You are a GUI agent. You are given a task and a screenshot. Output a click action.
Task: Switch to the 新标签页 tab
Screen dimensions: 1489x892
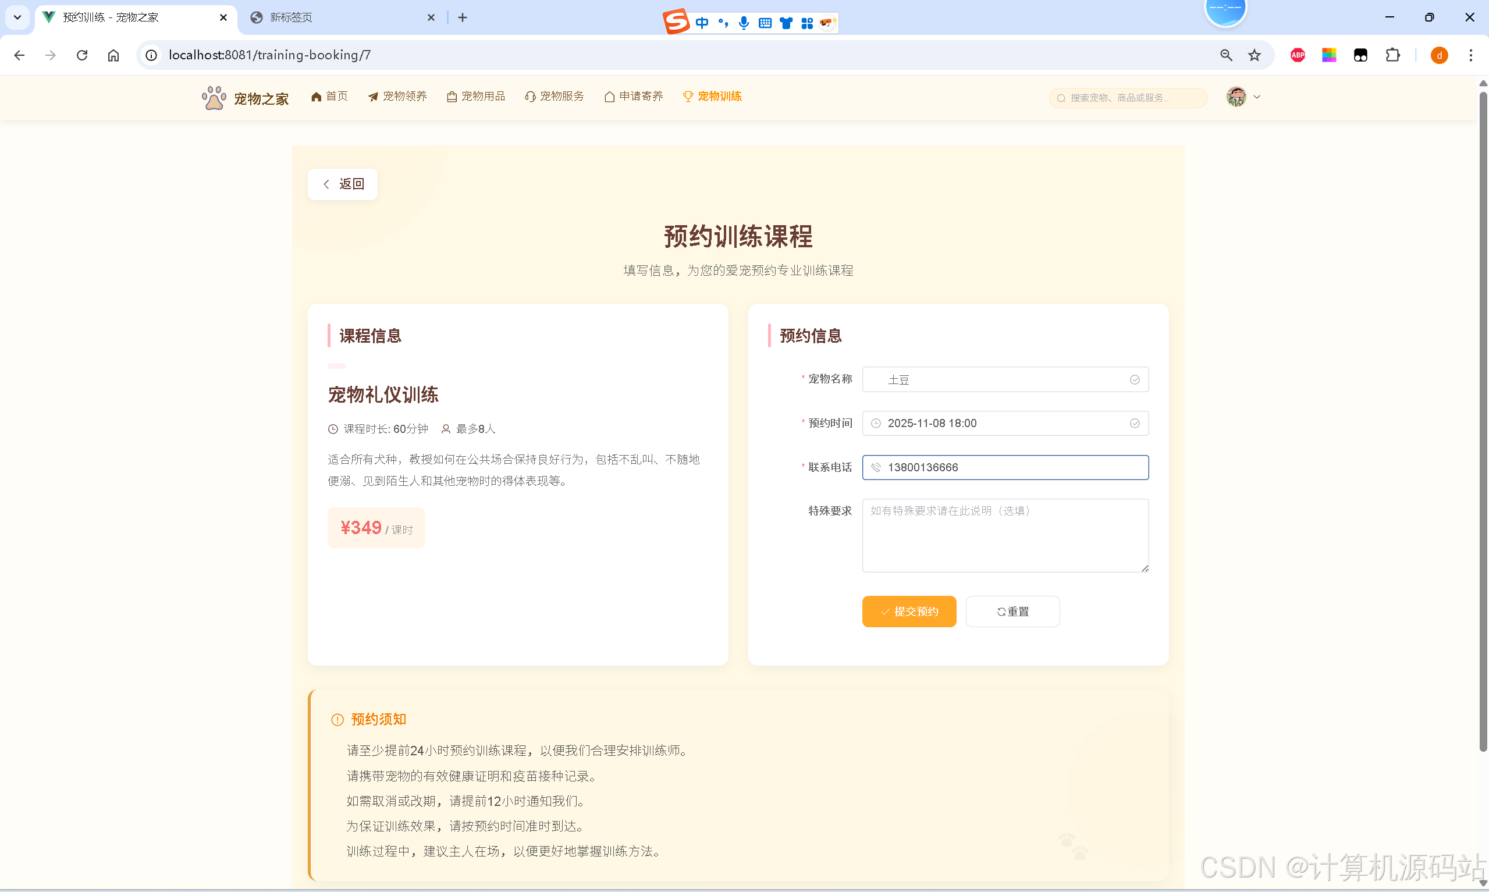(x=343, y=17)
